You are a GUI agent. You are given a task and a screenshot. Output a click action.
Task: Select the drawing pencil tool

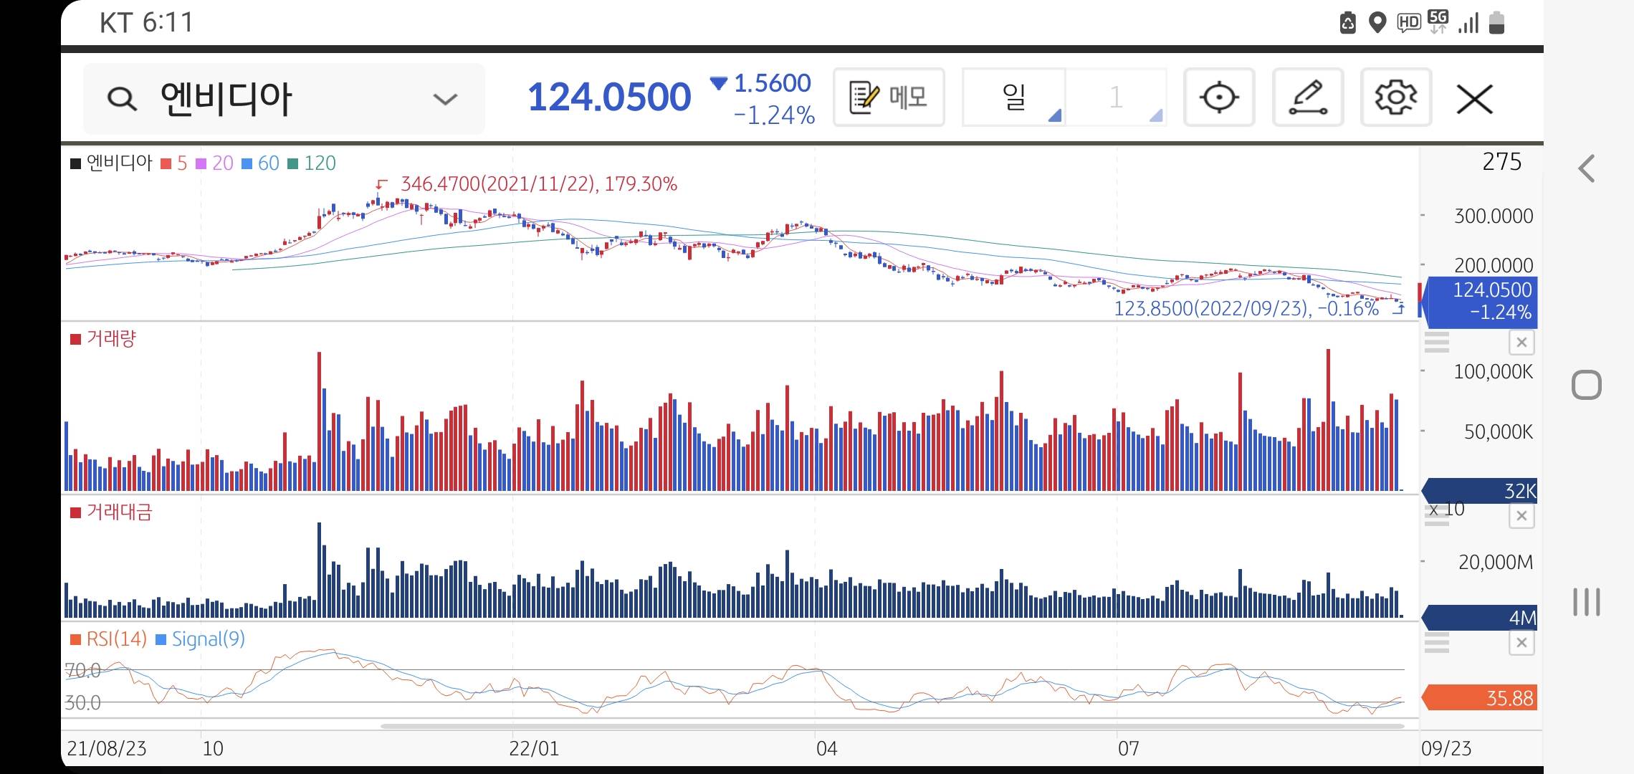[1307, 97]
